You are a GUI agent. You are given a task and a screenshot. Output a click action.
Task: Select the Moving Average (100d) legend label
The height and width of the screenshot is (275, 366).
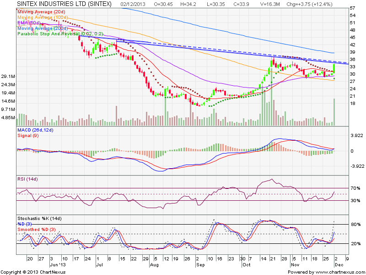point(43,17)
